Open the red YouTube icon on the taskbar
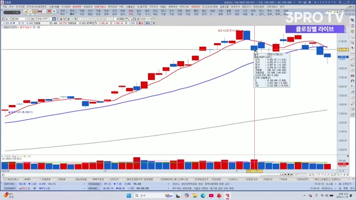 click(211, 196)
